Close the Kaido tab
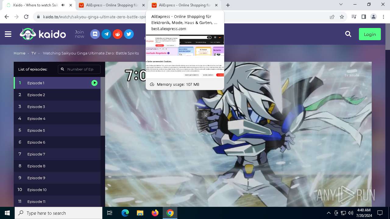 click(71, 5)
